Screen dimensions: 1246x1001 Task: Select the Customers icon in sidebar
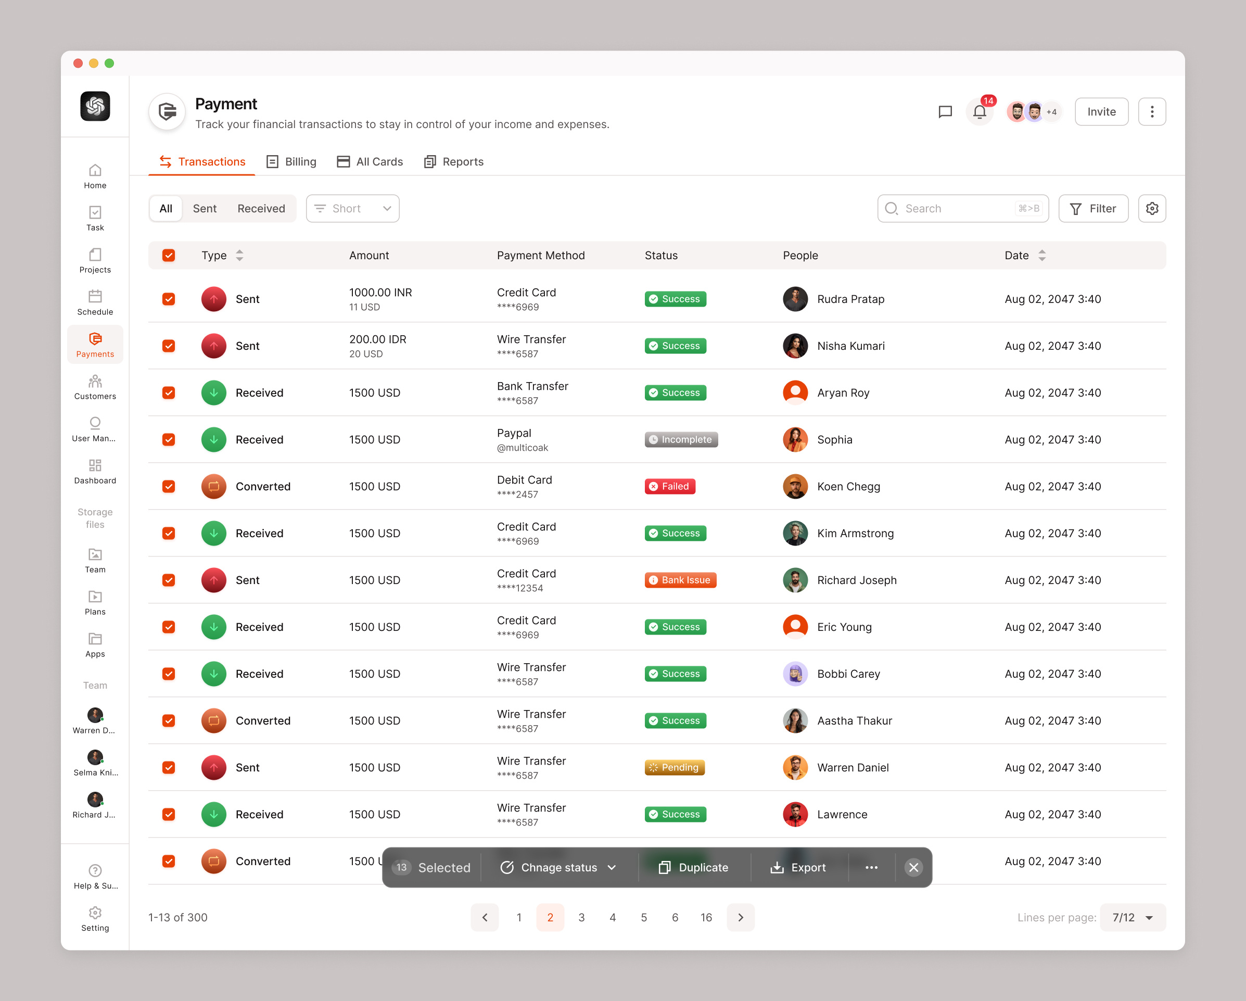tap(94, 386)
